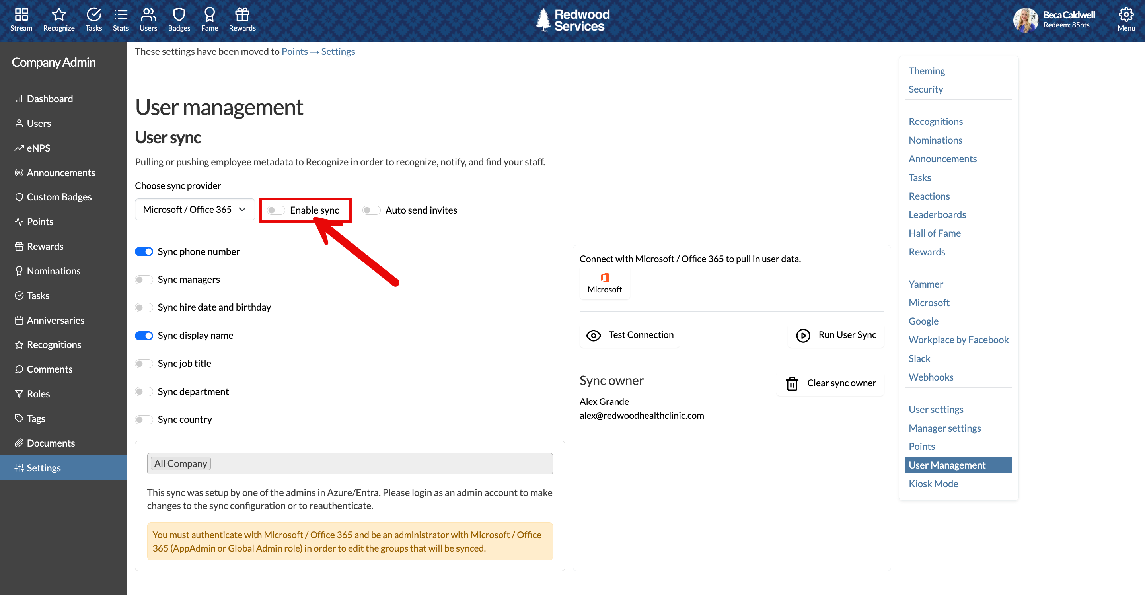Open Theming in the right settings panel
1145x595 pixels.
click(926, 71)
